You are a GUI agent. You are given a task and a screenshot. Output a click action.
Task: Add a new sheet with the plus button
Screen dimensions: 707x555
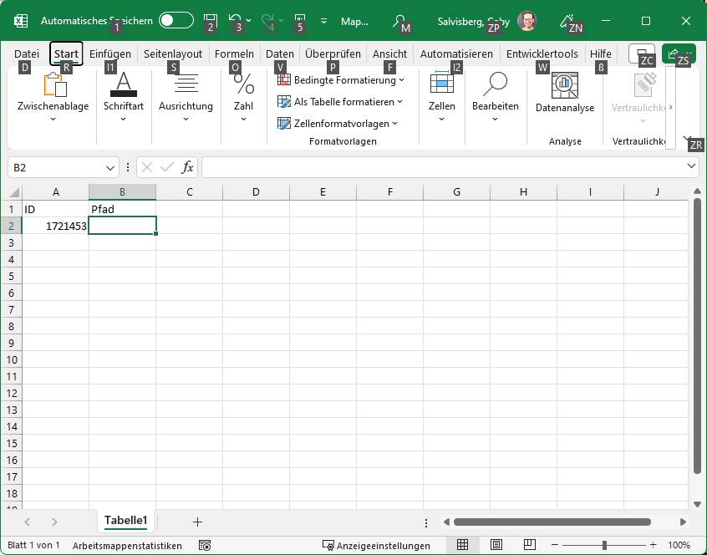(x=197, y=522)
